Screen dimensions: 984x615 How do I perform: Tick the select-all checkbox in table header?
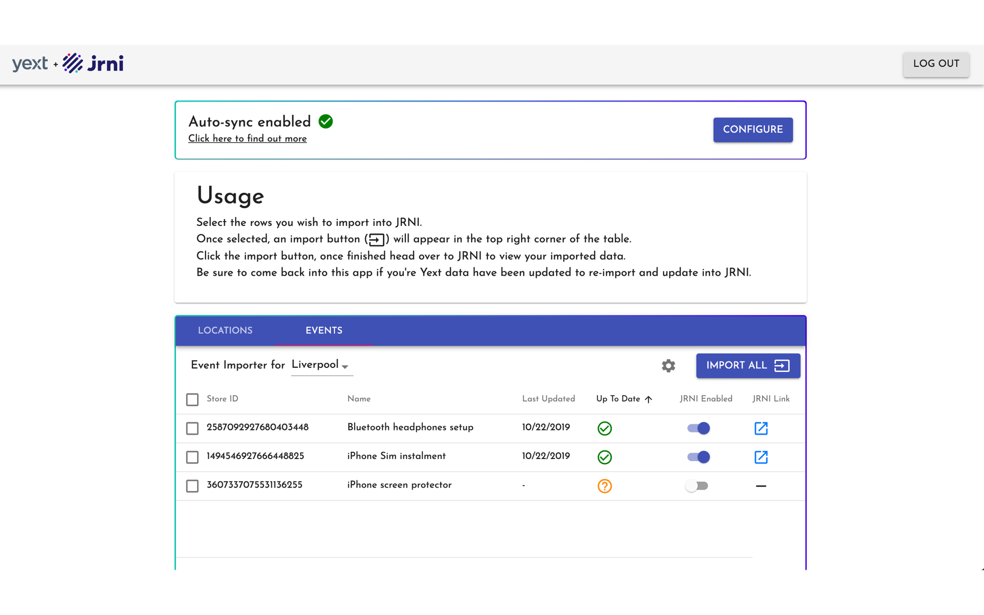coord(192,399)
